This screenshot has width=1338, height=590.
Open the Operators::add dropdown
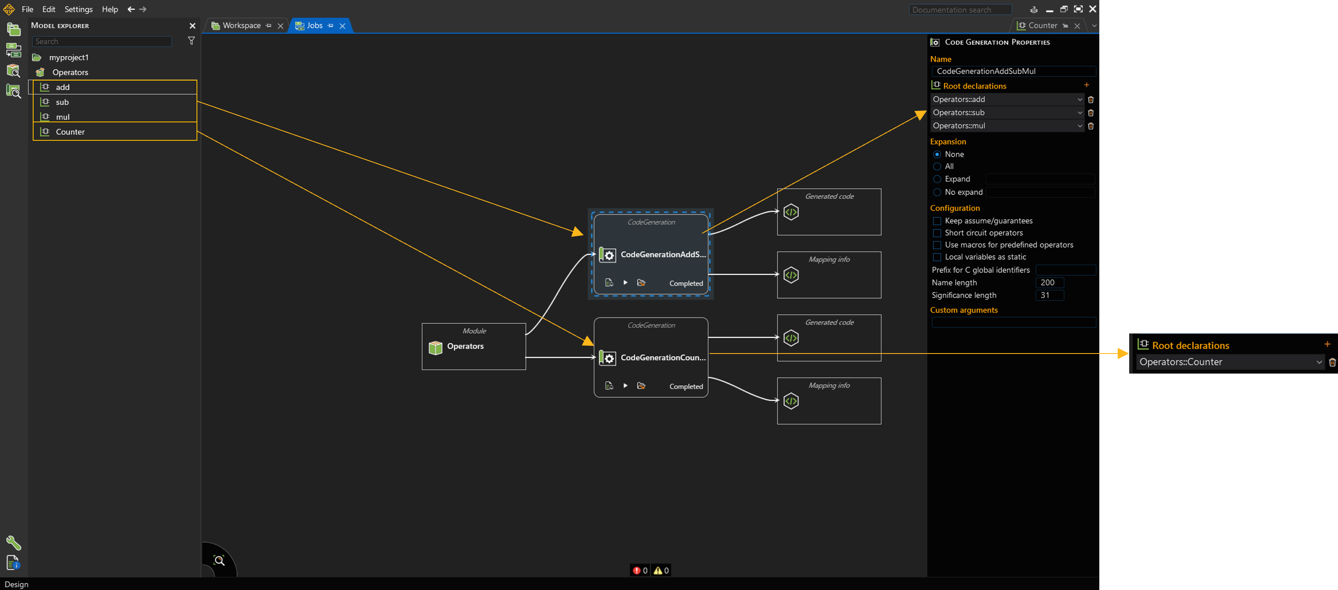click(x=1080, y=100)
